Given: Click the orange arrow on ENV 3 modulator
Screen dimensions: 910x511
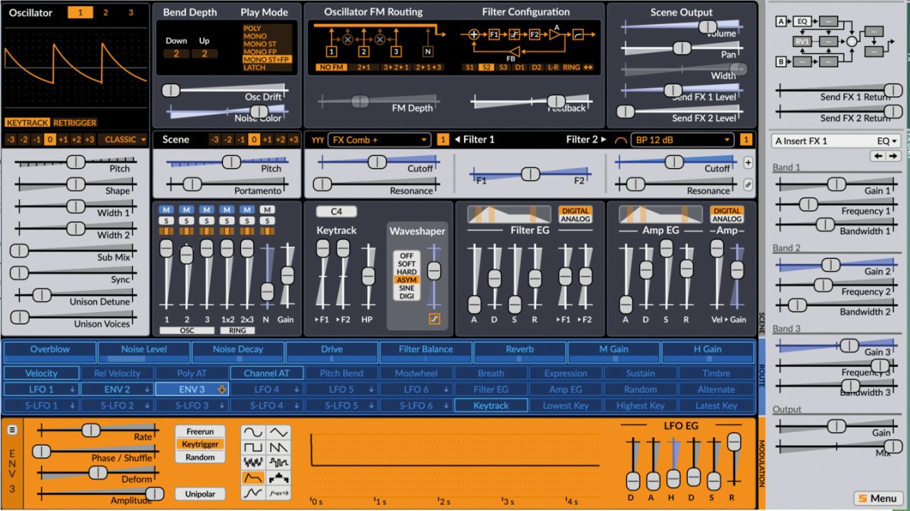Looking at the screenshot, I should tap(222, 389).
